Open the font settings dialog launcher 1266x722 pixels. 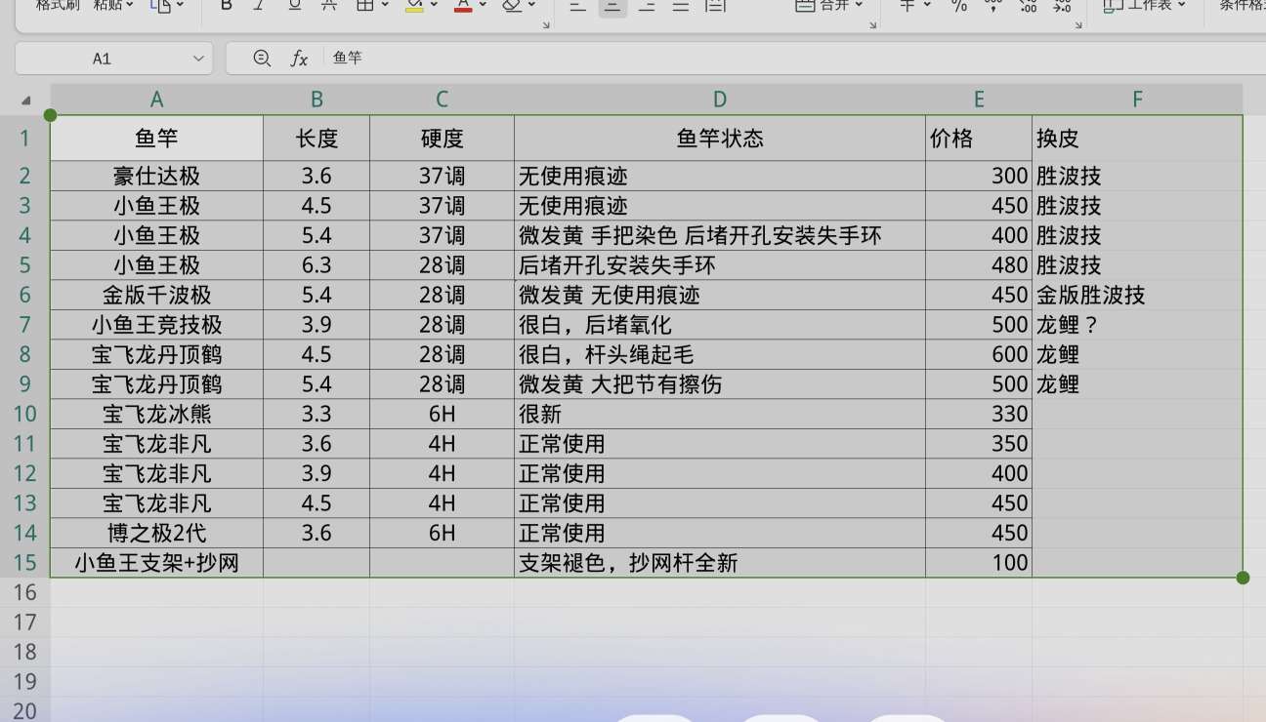pyautogui.click(x=545, y=24)
